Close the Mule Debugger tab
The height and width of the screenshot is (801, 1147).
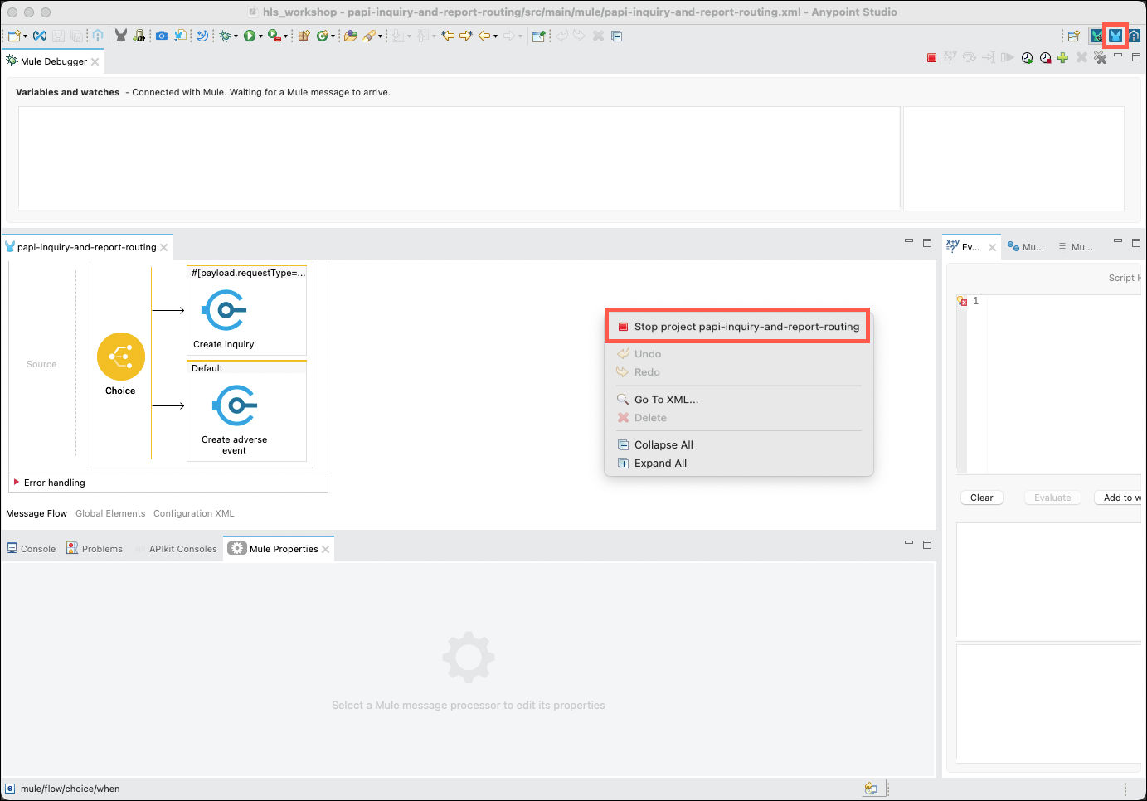[95, 62]
